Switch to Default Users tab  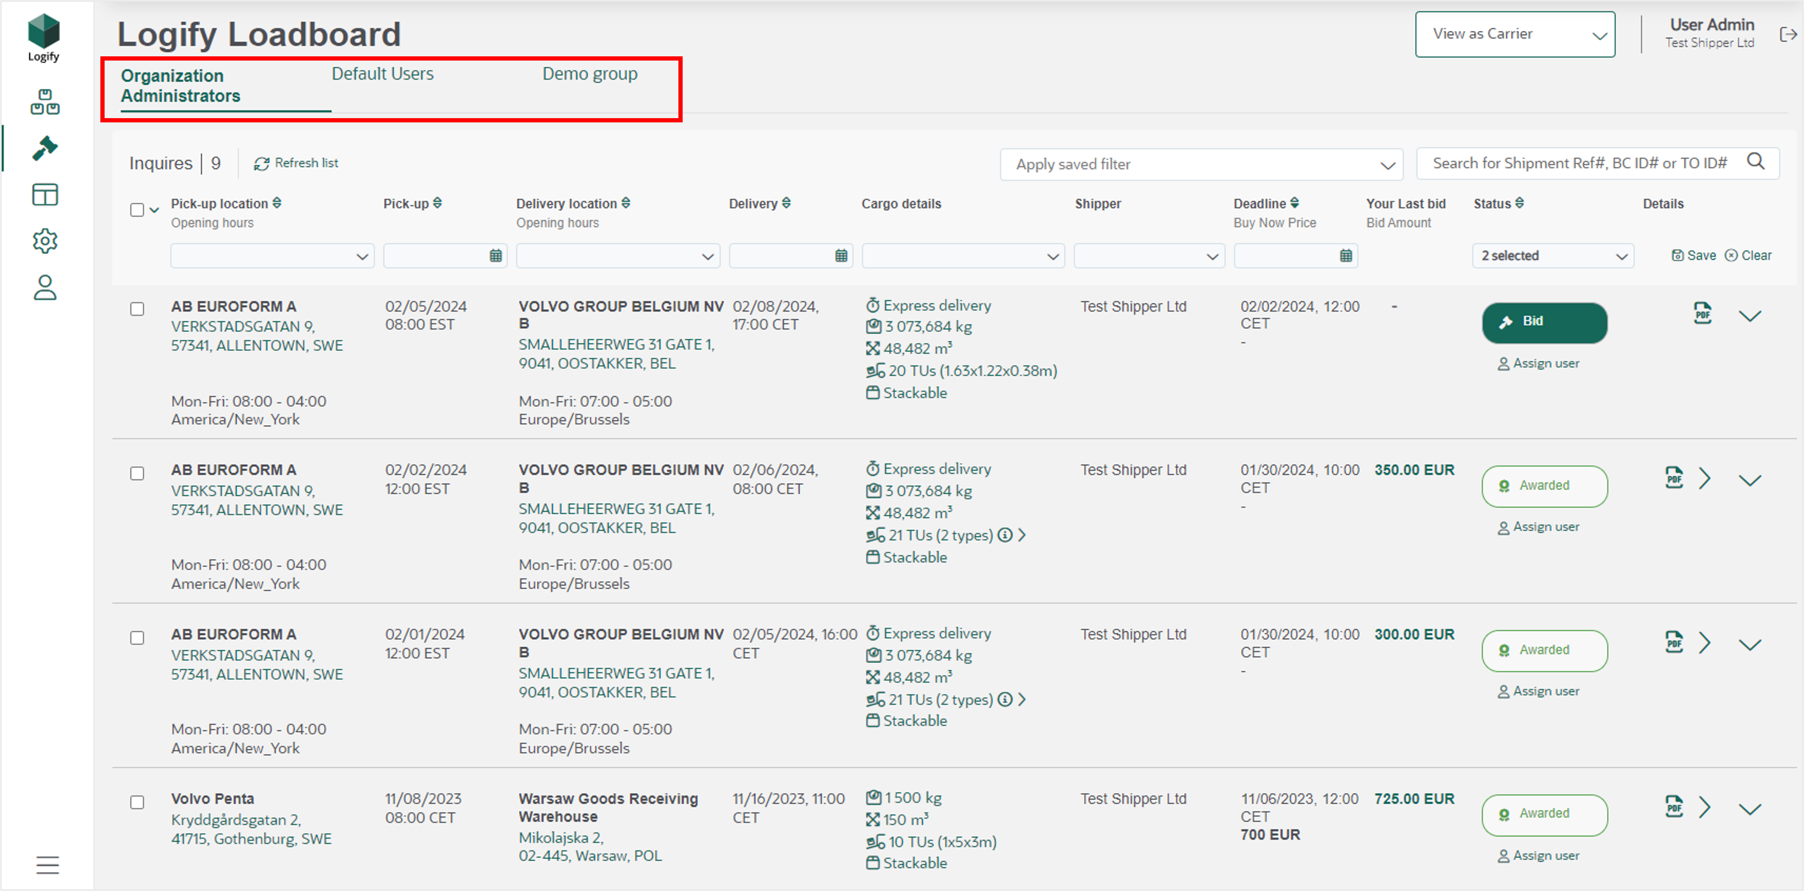(x=382, y=74)
